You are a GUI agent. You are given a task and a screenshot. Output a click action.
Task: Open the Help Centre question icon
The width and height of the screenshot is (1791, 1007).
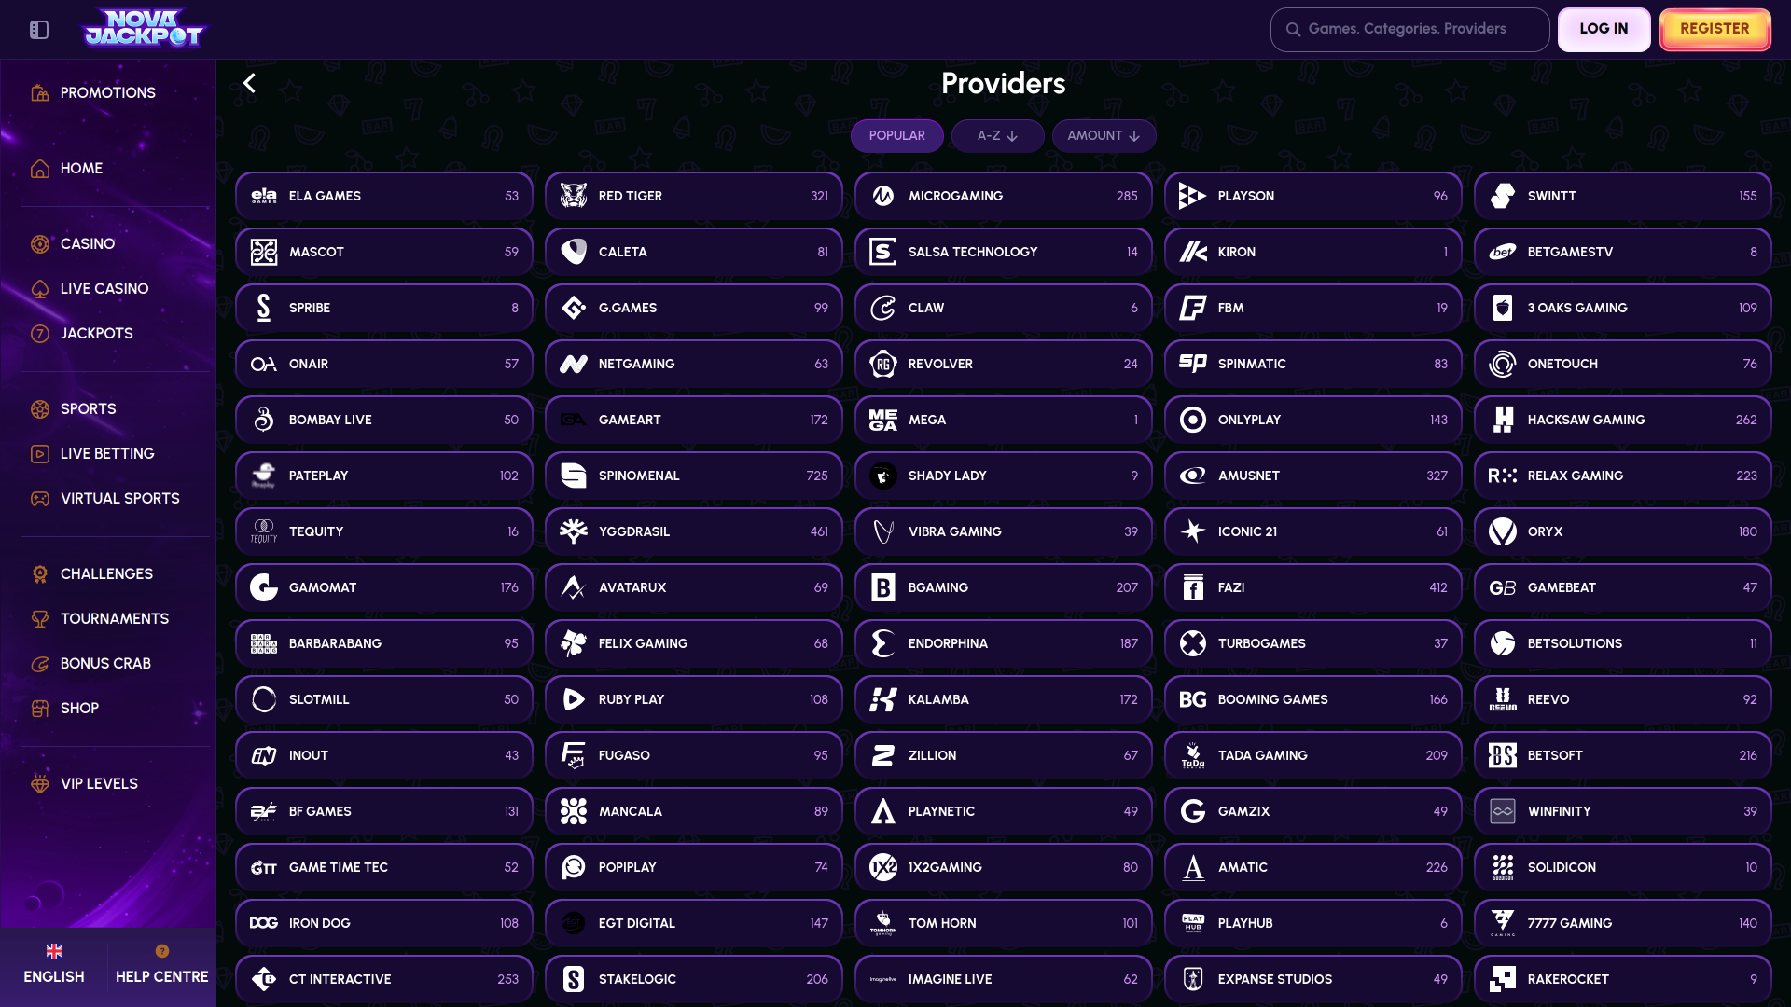tap(162, 951)
